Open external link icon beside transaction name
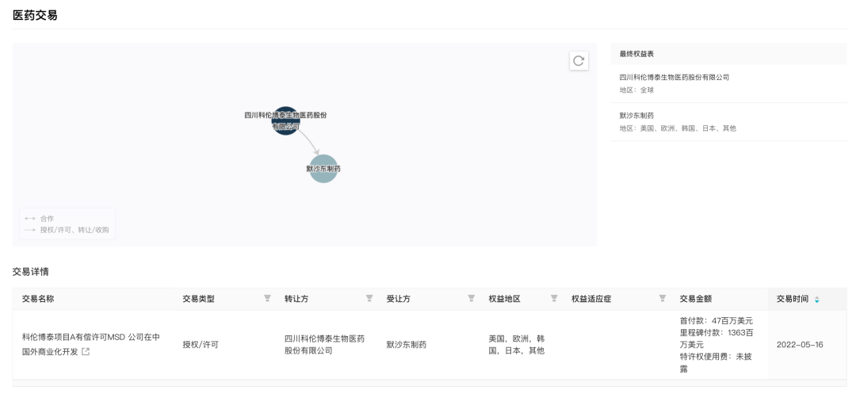The image size is (856, 394). [86, 352]
